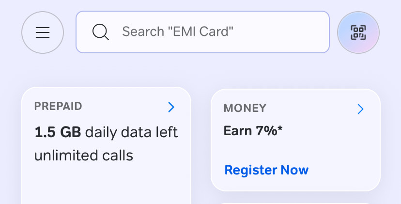The width and height of the screenshot is (401, 204).
Task: Tap the round menu button's three lines
Action: click(x=43, y=32)
